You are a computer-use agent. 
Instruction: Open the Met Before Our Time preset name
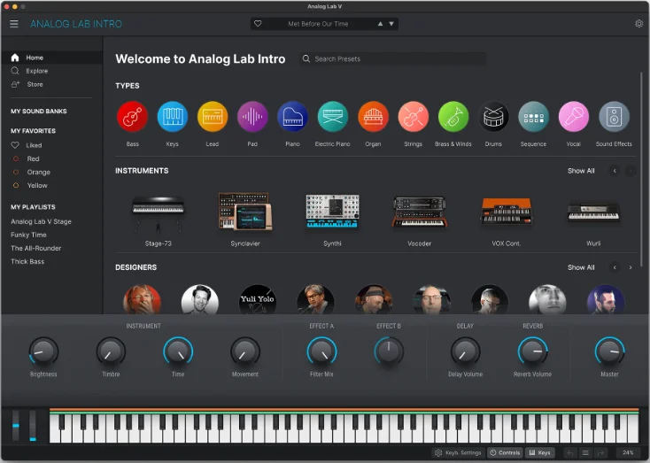(x=318, y=24)
